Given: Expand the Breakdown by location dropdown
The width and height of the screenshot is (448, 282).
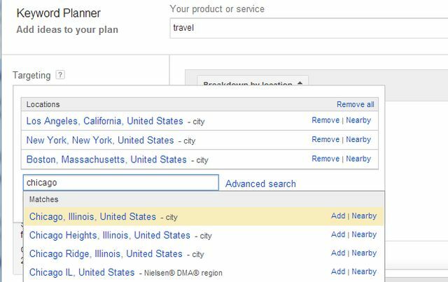Looking at the screenshot, I should pos(253,81).
